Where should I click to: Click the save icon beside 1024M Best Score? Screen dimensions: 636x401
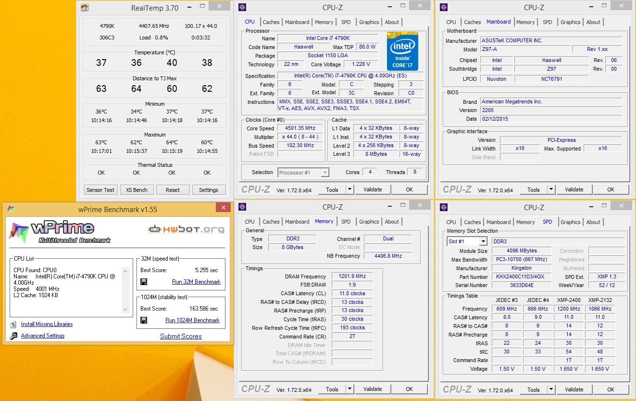(x=144, y=320)
